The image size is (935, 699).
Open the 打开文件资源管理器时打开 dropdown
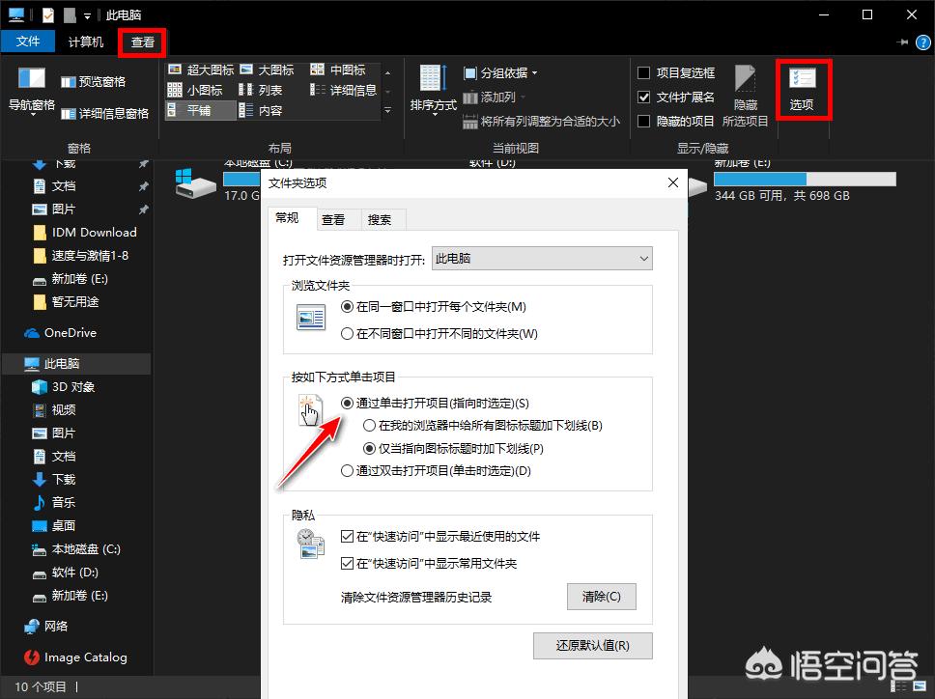(x=541, y=259)
